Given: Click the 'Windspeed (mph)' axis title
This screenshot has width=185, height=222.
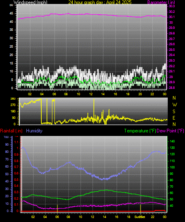Looking at the screenshot, I should [30, 2].
